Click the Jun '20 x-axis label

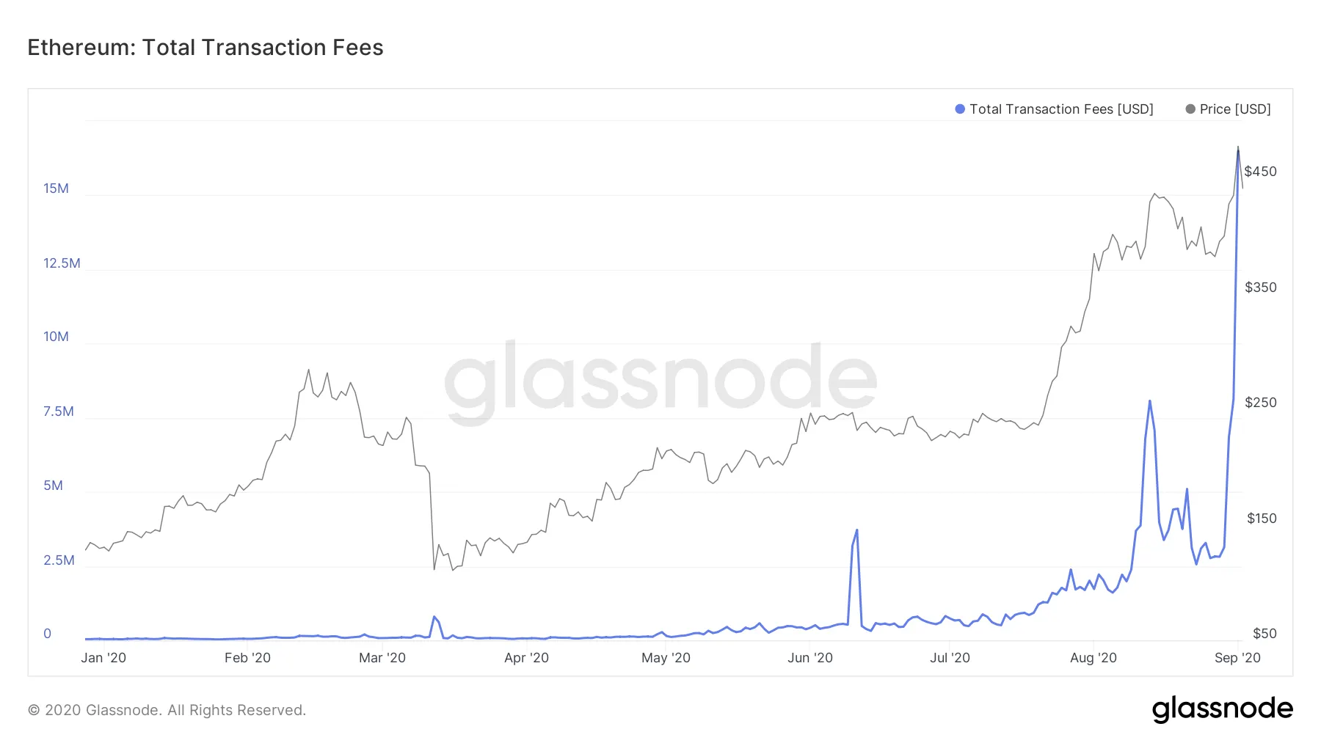[x=809, y=658]
